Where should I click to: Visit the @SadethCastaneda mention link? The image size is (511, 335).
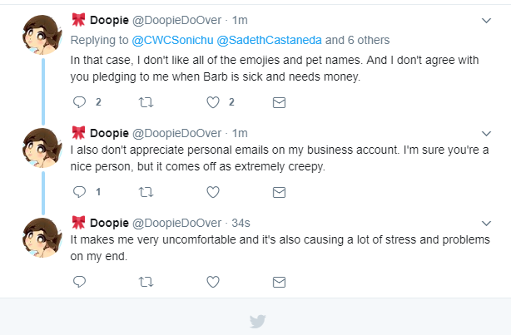[269, 40]
